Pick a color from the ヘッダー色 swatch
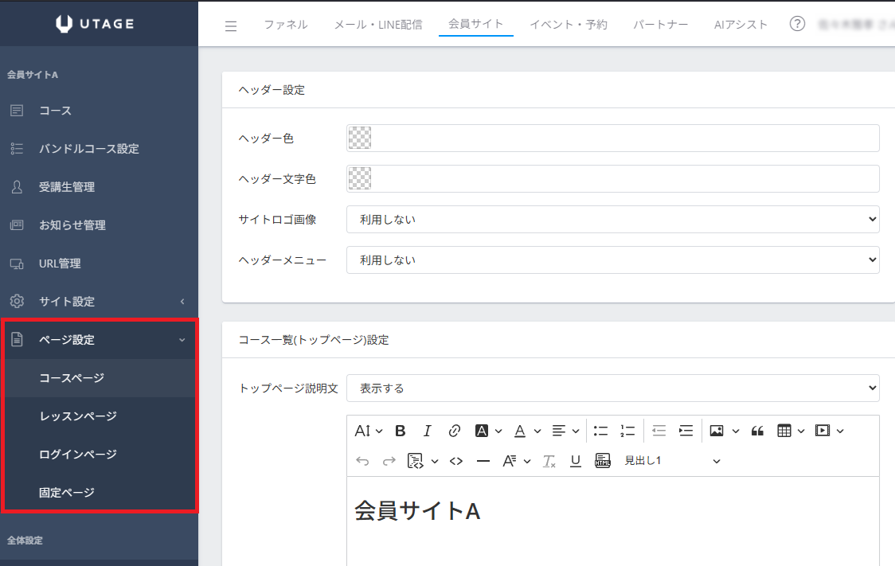 [x=360, y=139]
